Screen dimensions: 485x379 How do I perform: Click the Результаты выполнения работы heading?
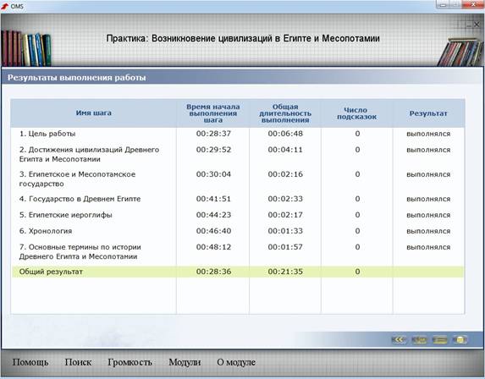(x=76, y=78)
